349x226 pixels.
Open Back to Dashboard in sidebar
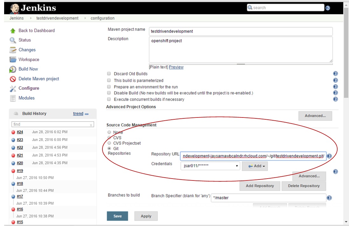click(x=37, y=31)
